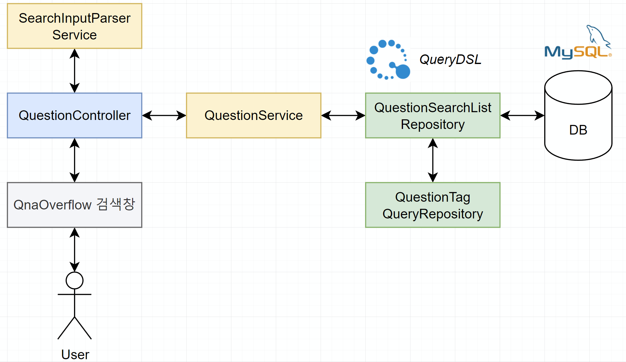Select the User stick figure actor
626x362 pixels.
pyautogui.click(x=75, y=305)
